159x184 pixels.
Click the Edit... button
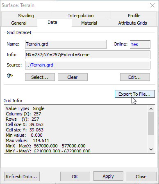(135, 77)
